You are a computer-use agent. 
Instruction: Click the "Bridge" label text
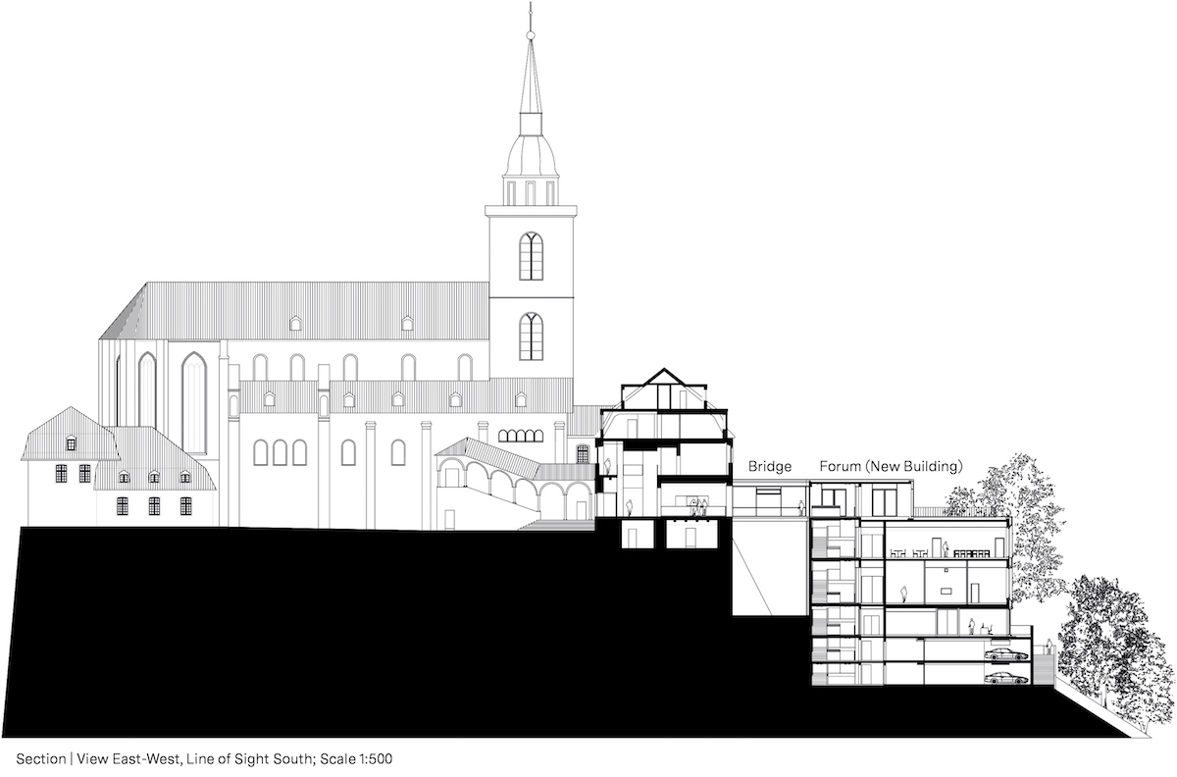(x=770, y=466)
